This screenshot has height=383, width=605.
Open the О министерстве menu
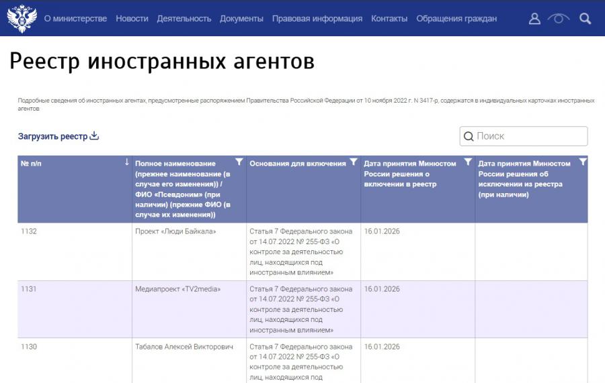coord(75,19)
